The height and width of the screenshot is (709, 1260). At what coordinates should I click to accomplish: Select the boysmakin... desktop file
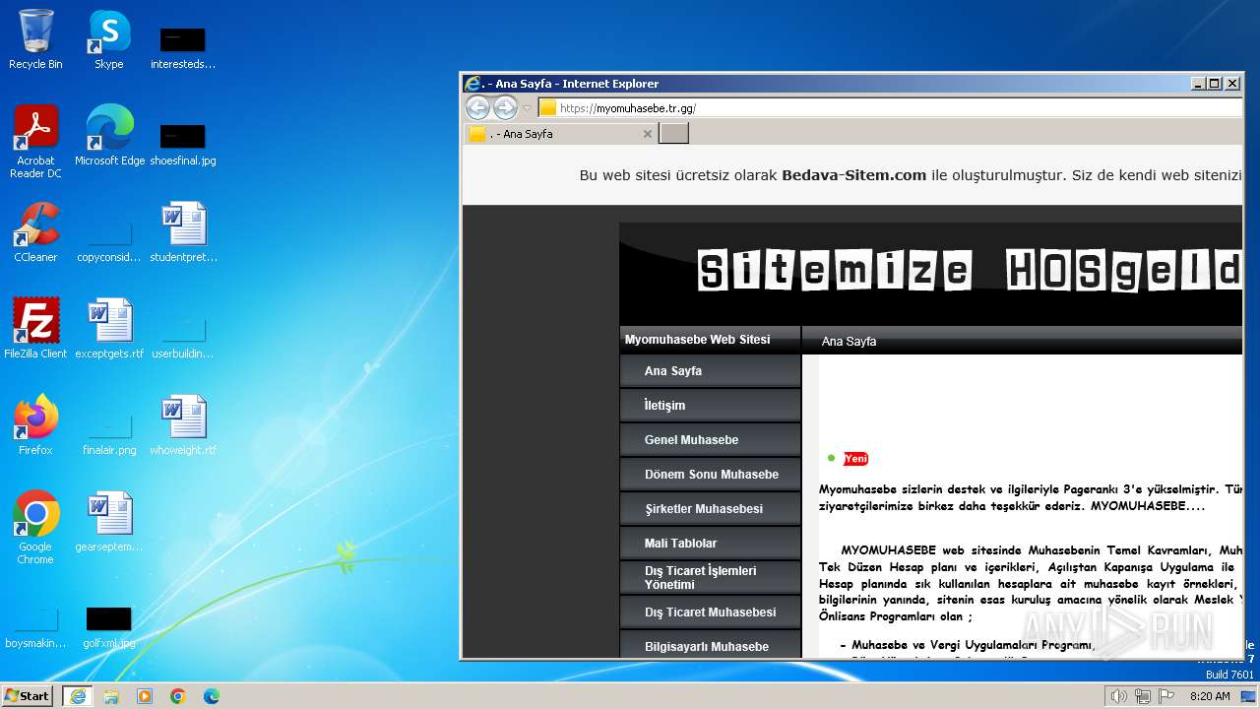point(35,626)
